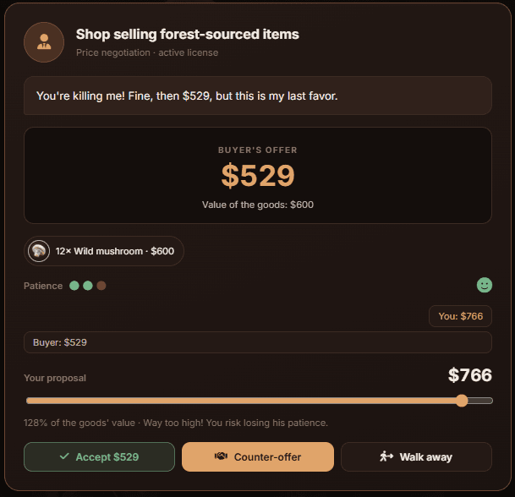Click the running person Walk away icon
515x497 pixels.
tap(386, 456)
